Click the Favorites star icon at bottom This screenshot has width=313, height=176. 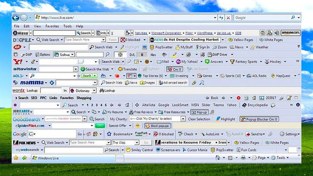[16, 158]
